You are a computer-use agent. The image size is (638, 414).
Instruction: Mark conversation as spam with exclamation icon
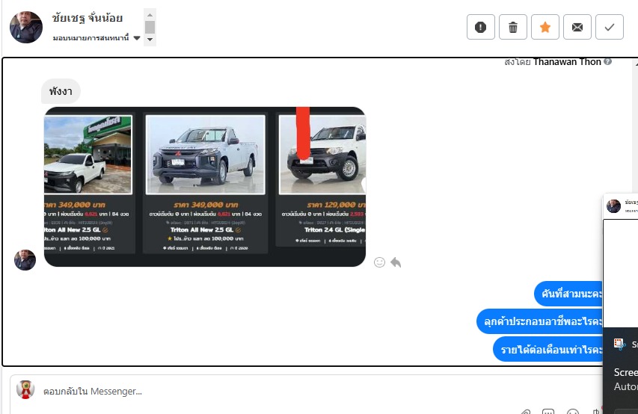[x=480, y=27]
